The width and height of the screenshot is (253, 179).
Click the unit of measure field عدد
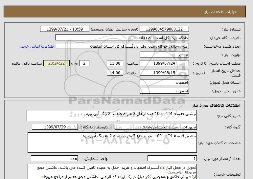click(x=54, y=159)
